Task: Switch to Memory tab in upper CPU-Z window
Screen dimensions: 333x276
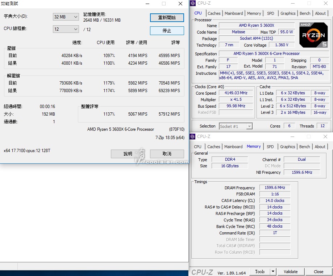Action: point(254,13)
